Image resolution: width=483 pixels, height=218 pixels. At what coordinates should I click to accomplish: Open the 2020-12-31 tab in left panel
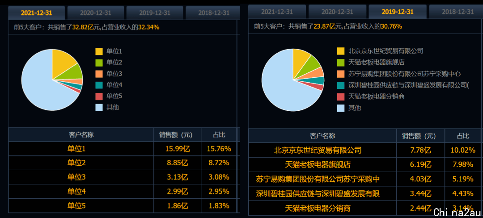point(96,13)
